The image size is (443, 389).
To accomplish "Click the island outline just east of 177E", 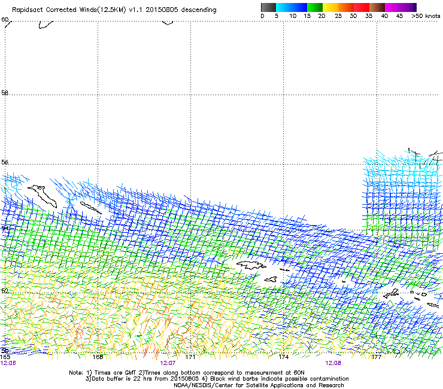I will [x=391, y=293].
